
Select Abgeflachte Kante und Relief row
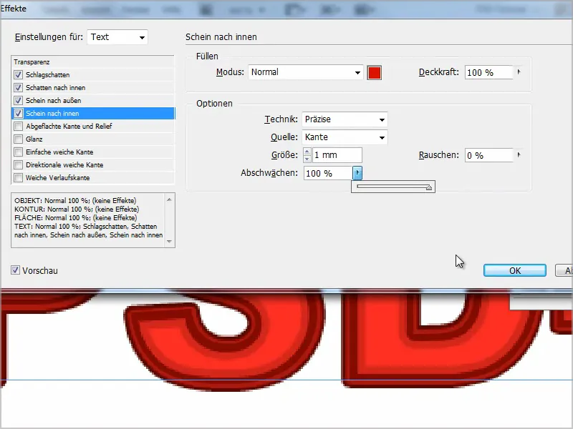93,127
